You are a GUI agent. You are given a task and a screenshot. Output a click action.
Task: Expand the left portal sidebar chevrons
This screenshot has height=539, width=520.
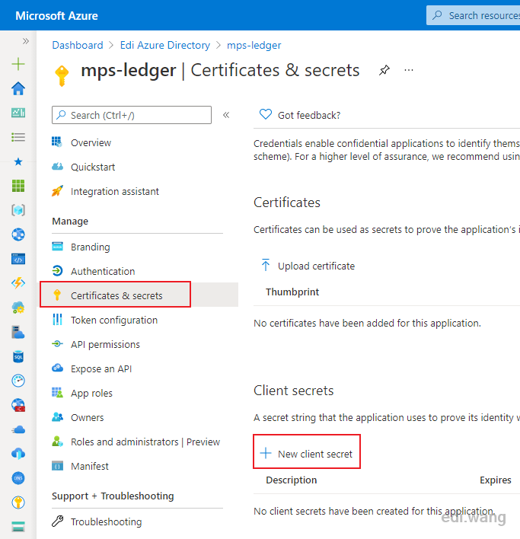(x=25, y=41)
